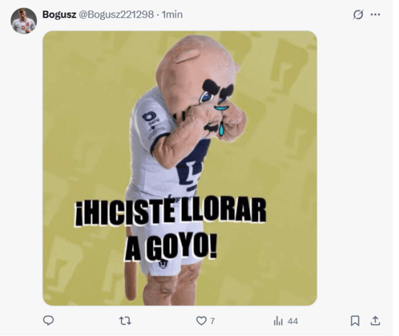The width and height of the screenshot is (399, 336).
Task: Click the ¡HICISTE LLORAR caption in GIF
Action: (171, 212)
